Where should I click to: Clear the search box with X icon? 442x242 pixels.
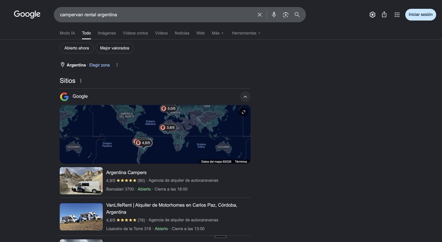coord(260,15)
